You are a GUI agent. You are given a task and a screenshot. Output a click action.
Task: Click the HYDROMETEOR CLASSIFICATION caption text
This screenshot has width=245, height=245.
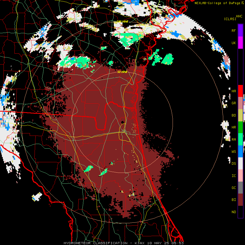click(96, 243)
